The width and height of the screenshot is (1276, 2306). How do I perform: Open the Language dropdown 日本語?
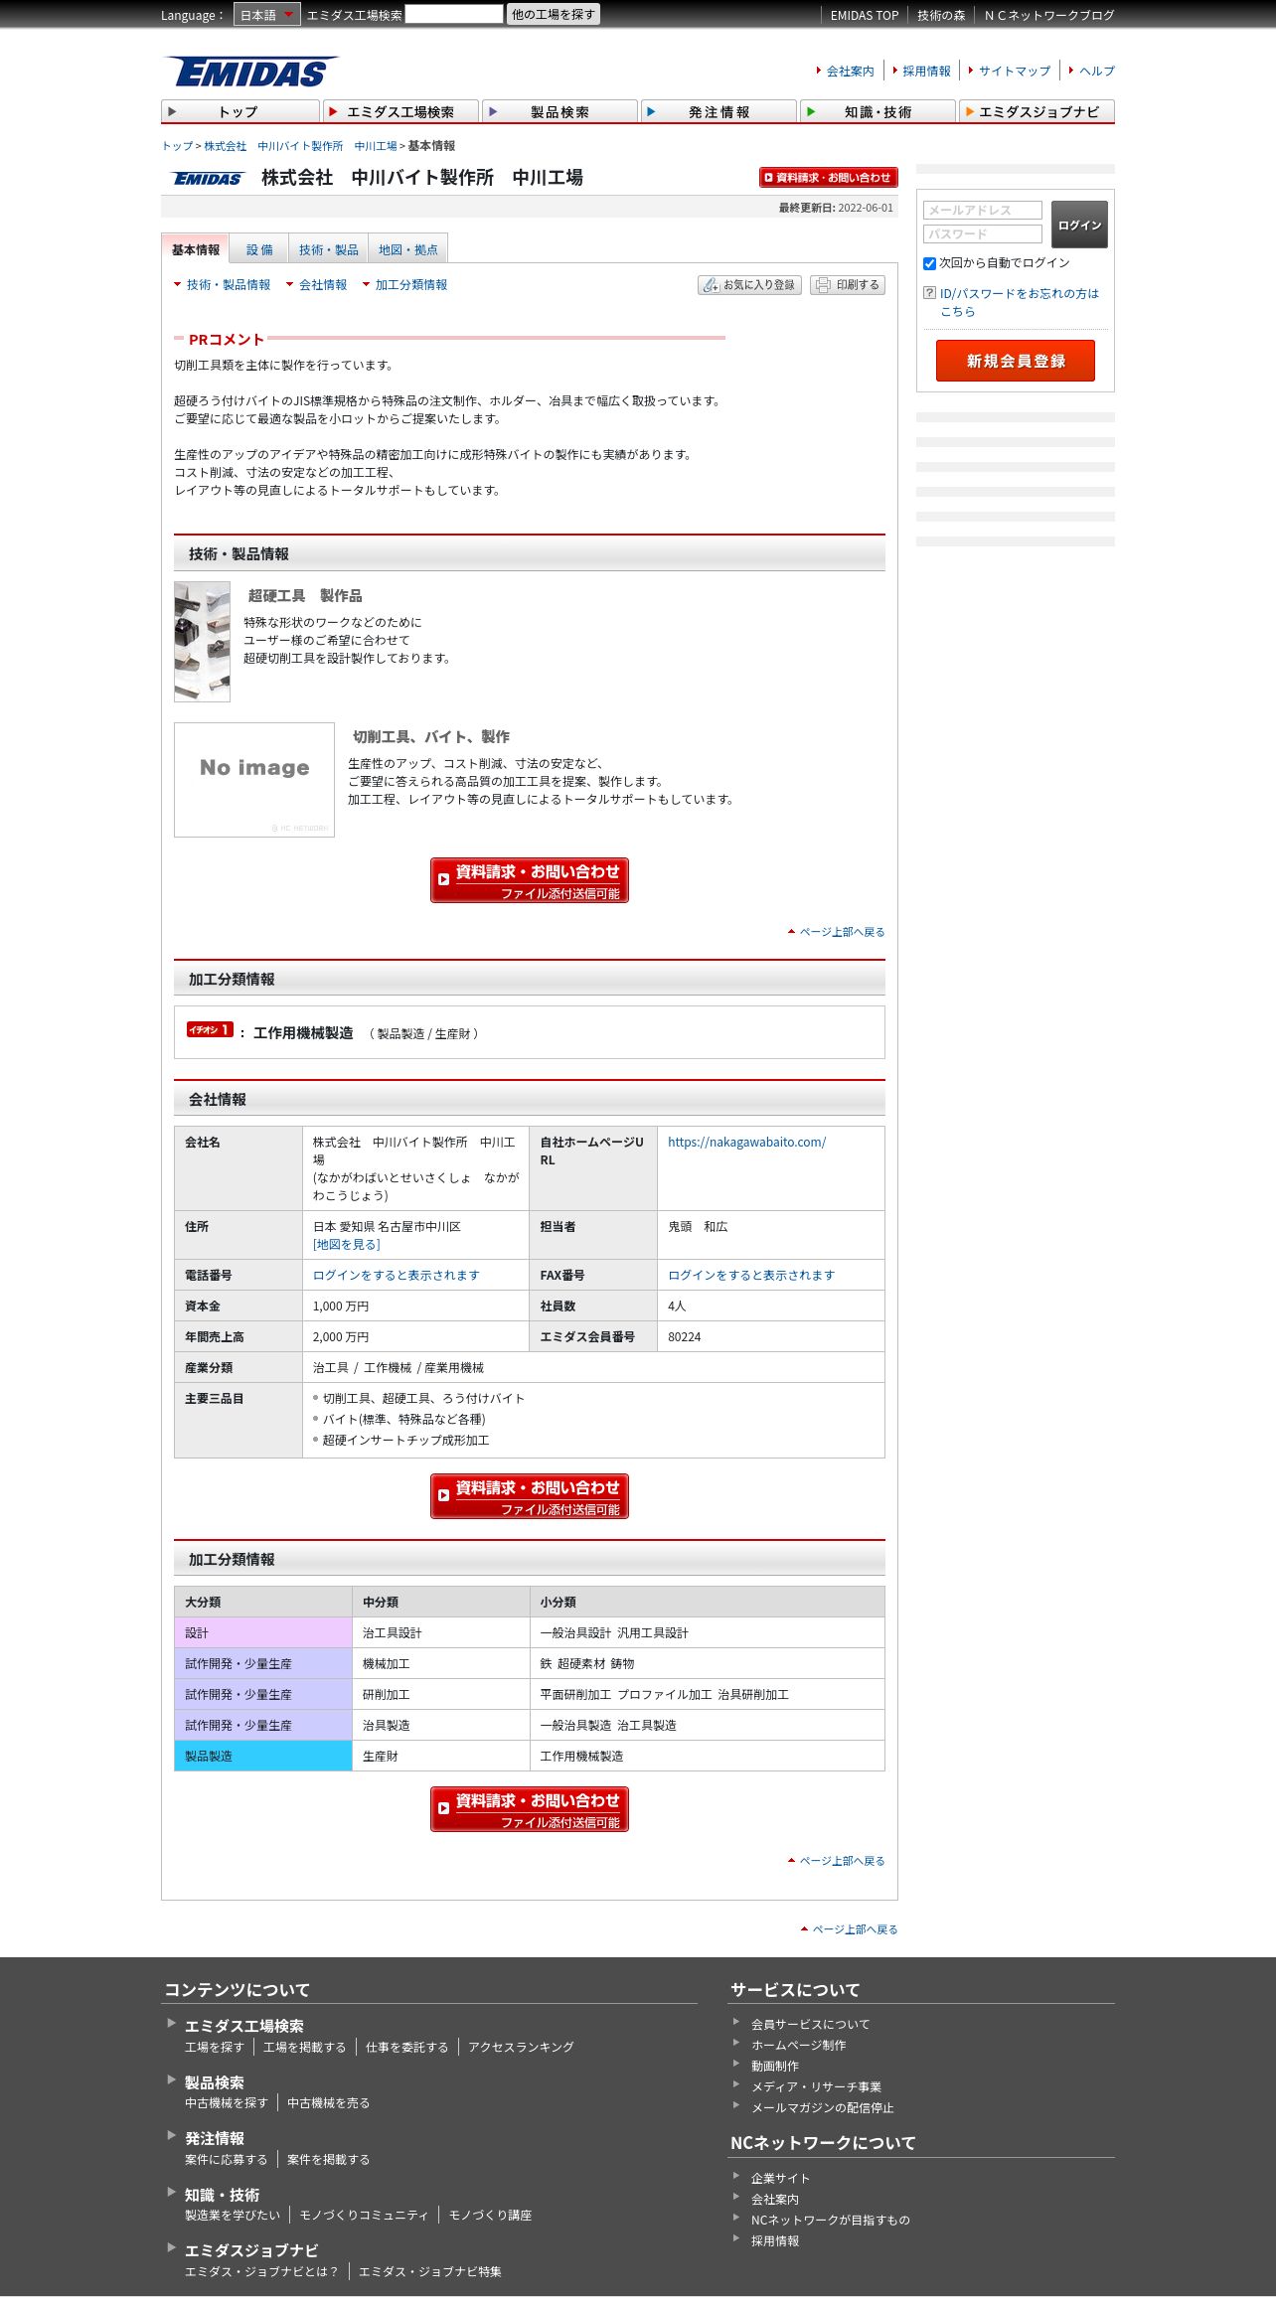tap(266, 15)
